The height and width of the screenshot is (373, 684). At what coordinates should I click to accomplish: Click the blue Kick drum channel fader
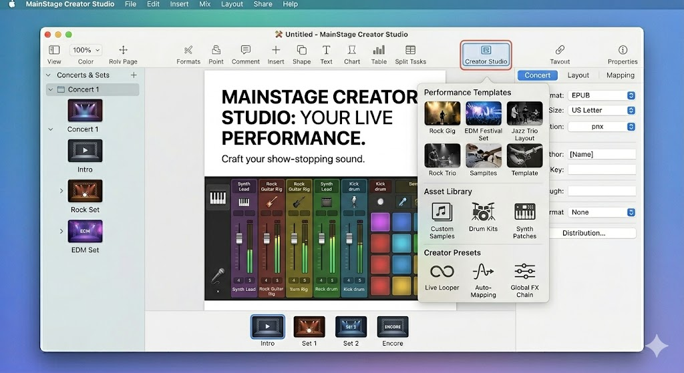click(x=349, y=239)
